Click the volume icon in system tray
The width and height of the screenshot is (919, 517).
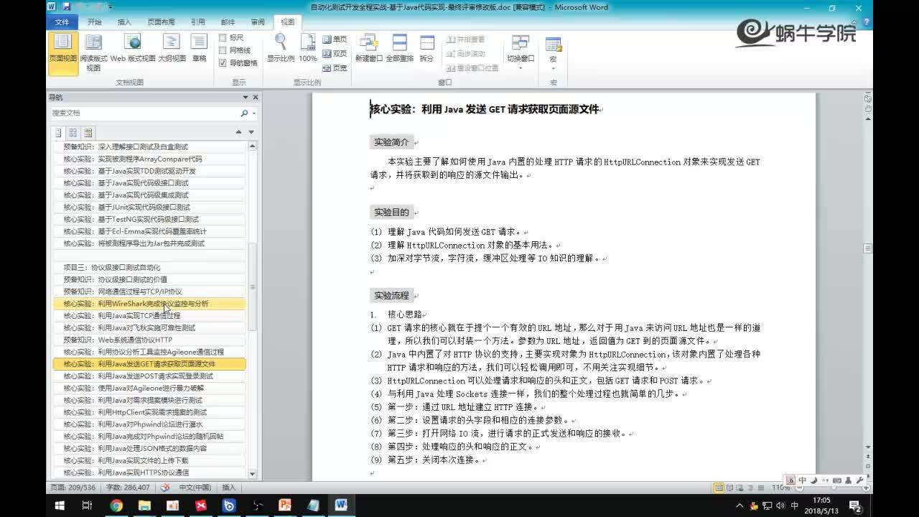tap(780, 506)
